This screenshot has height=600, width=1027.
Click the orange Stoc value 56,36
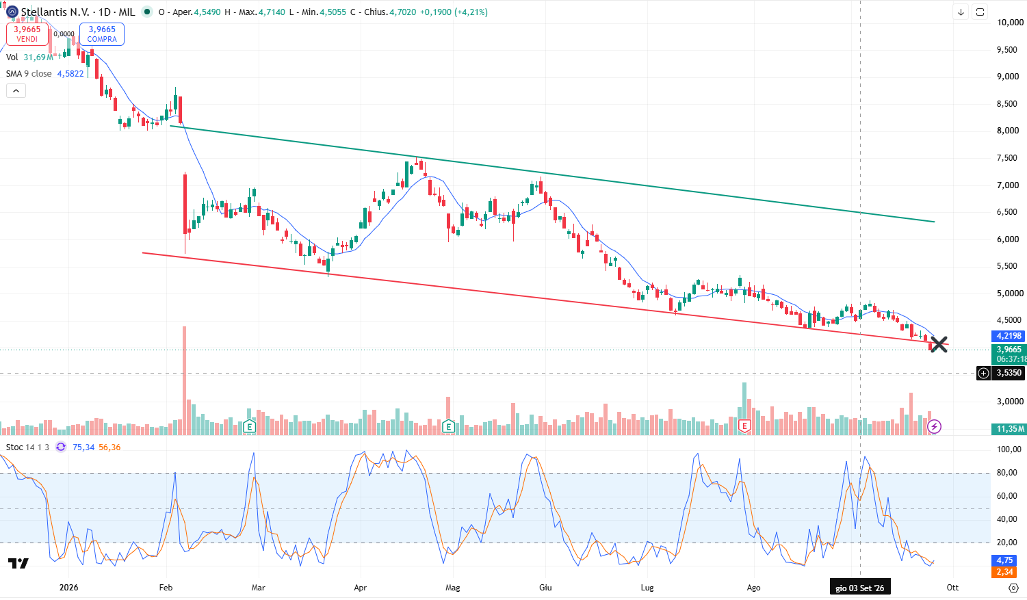coord(109,447)
